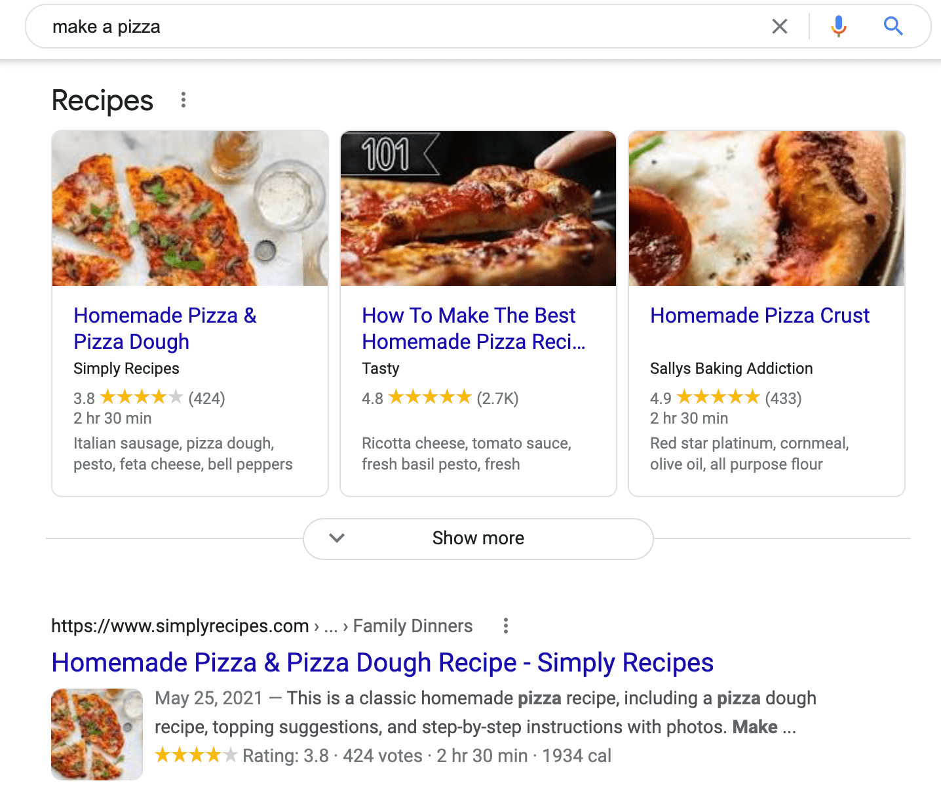Open the Homemade Pizza & Pizza Dough card title

click(164, 328)
